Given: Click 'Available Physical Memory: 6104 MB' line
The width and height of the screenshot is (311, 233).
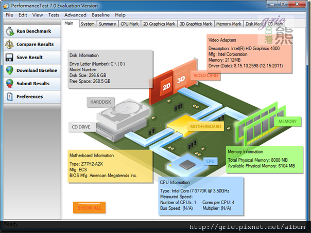Looking at the screenshot, I should [261, 166].
